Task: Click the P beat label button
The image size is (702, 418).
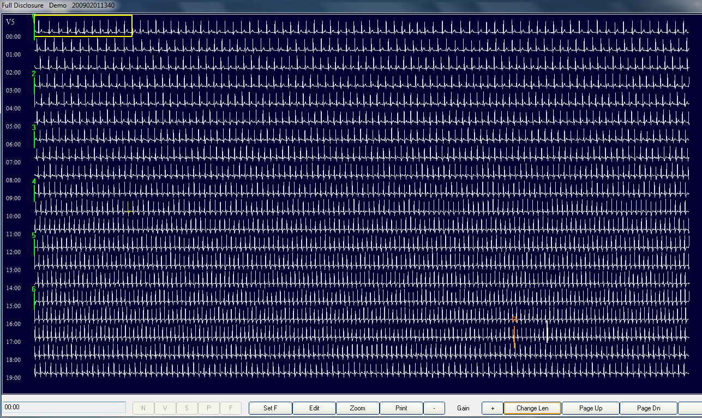Action: (208, 408)
